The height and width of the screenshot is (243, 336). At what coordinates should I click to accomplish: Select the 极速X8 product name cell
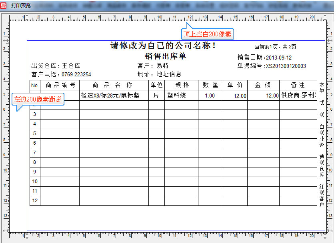[110, 96]
